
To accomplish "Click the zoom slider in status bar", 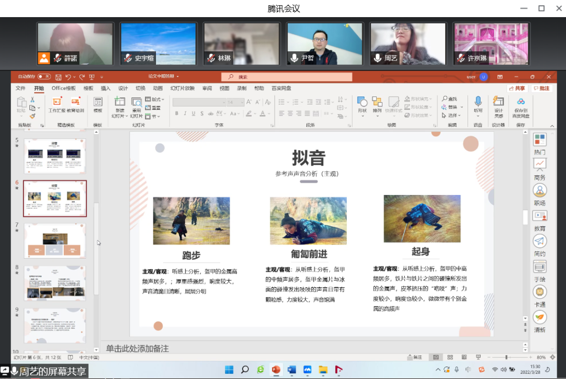I will point(506,357).
